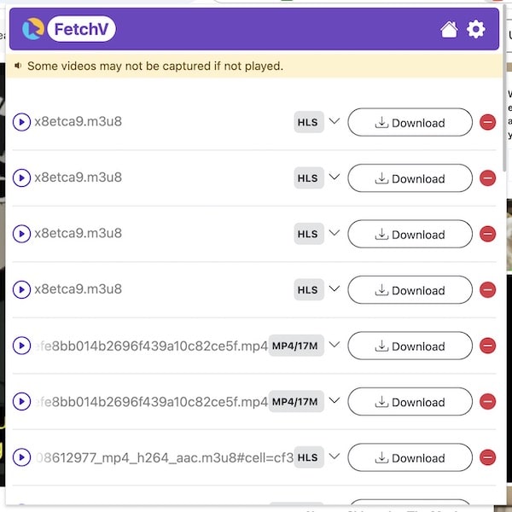
Task: Remove the second MP4/17M entry
Action: pyautogui.click(x=487, y=402)
